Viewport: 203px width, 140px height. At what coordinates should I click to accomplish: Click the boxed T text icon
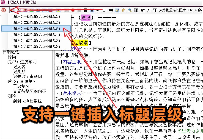(136, 10)
